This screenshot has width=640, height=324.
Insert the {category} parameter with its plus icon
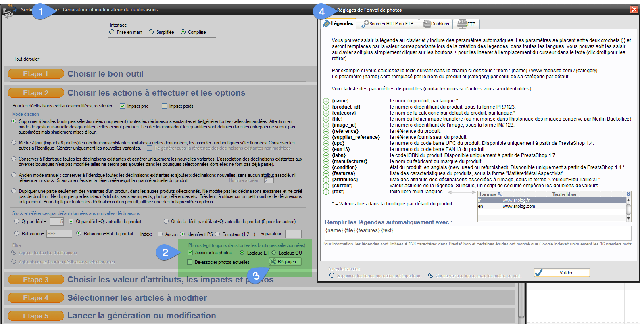(326, 113)
